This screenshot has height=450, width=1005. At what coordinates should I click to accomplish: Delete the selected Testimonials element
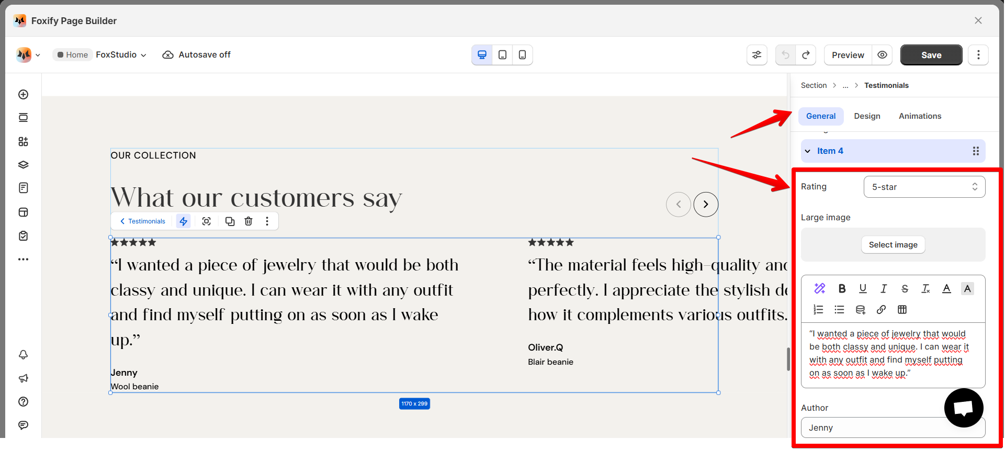coord(249,221)
